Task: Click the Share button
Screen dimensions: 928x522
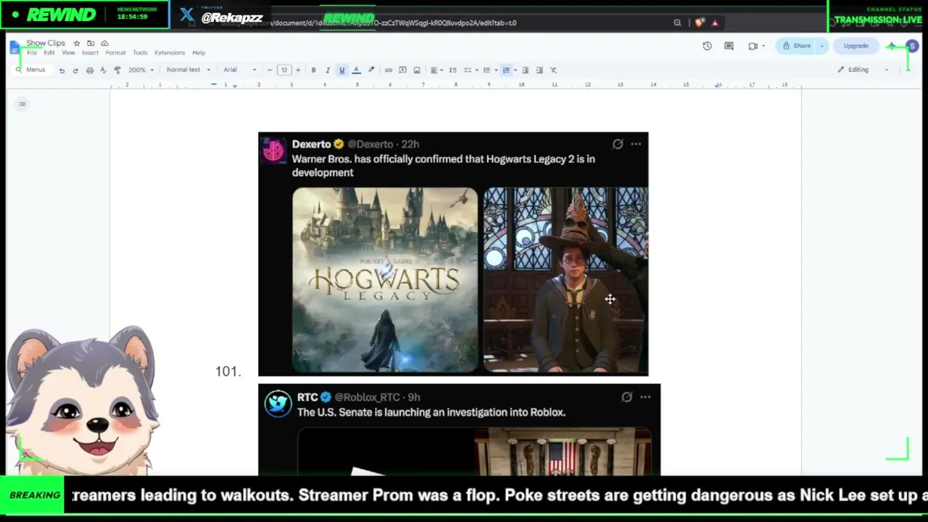Action: tap(796, 46)
